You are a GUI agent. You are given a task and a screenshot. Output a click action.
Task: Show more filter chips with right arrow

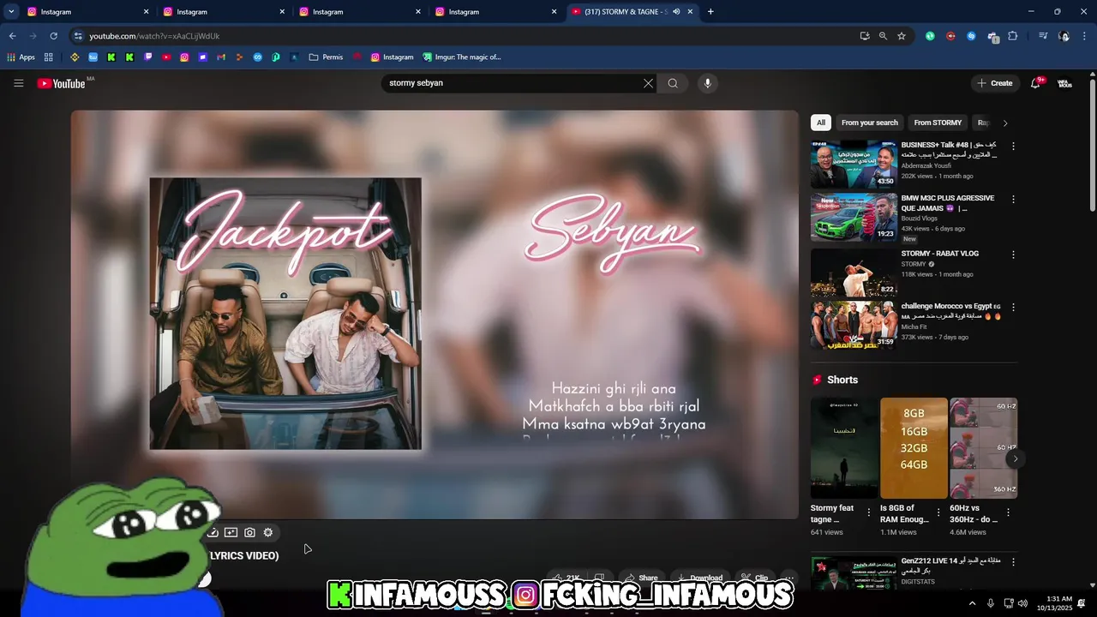click(1005, 123)
